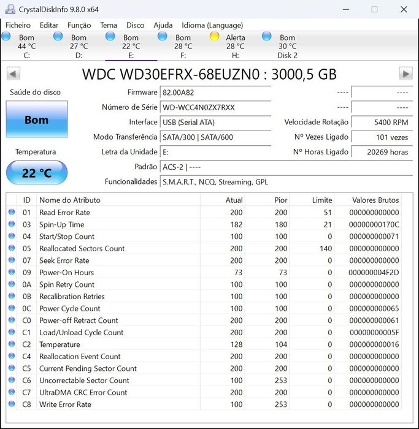Click status dot for Current Pending Sector Count
This screenshot has width=419, height=429.
[x=12, y=368]
